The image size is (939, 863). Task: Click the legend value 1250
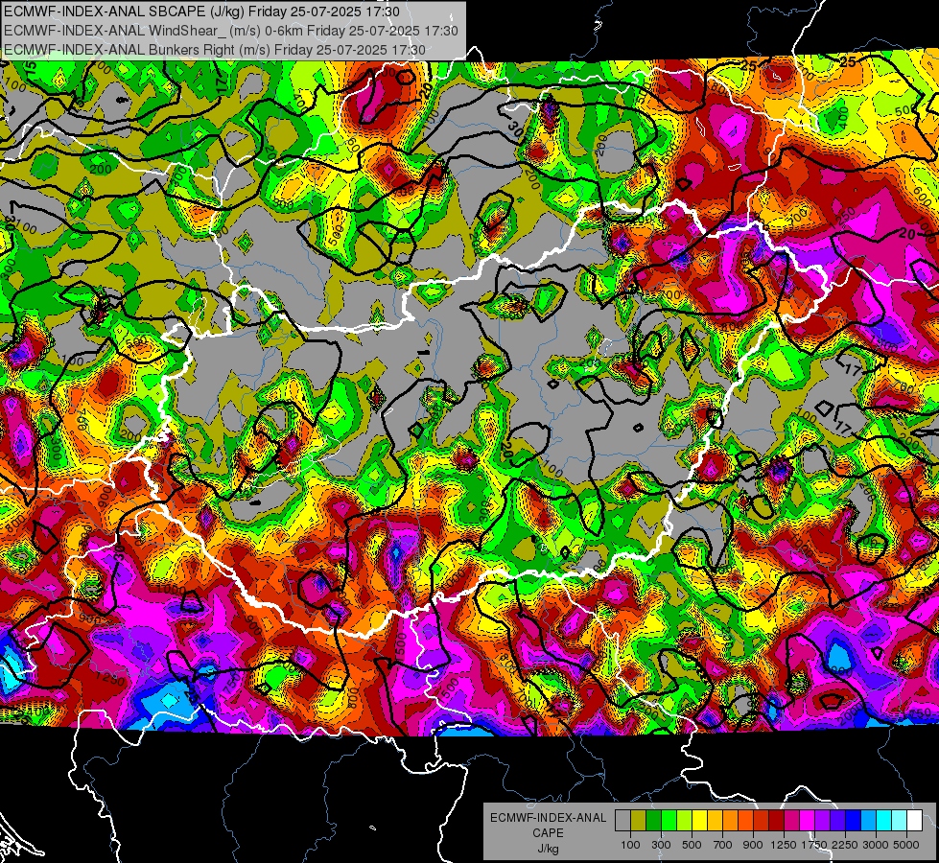[x=784, y=845]
